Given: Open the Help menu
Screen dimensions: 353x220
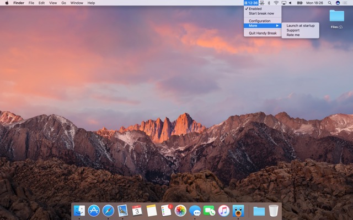Looking at the screenshot, I should [x=91, y=3].
